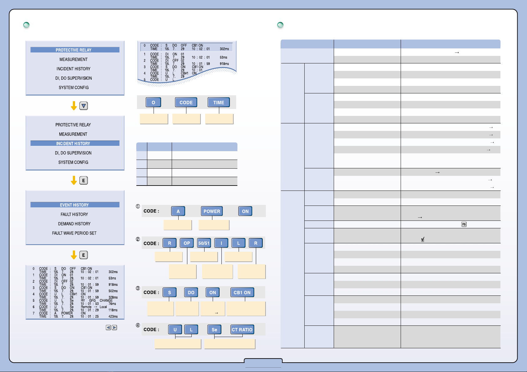The image size is (527, 372).
Task: Open DEMAND HISTORY menu entry
Action: [74, 224]
